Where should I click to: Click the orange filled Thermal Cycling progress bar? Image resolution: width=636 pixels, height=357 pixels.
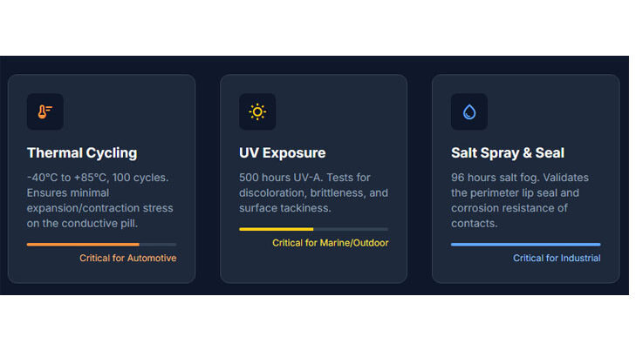83,245
